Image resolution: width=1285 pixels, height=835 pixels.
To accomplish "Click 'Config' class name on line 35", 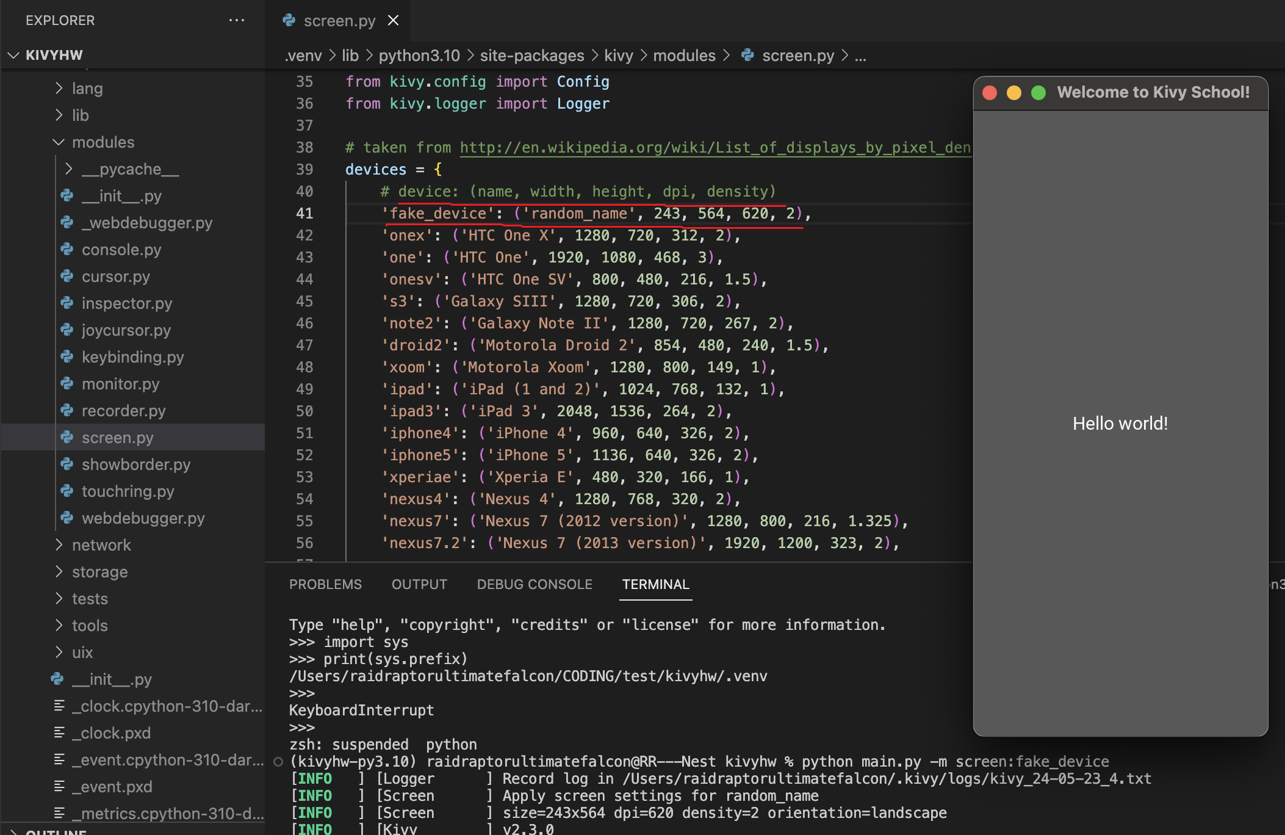I will 583,81.
